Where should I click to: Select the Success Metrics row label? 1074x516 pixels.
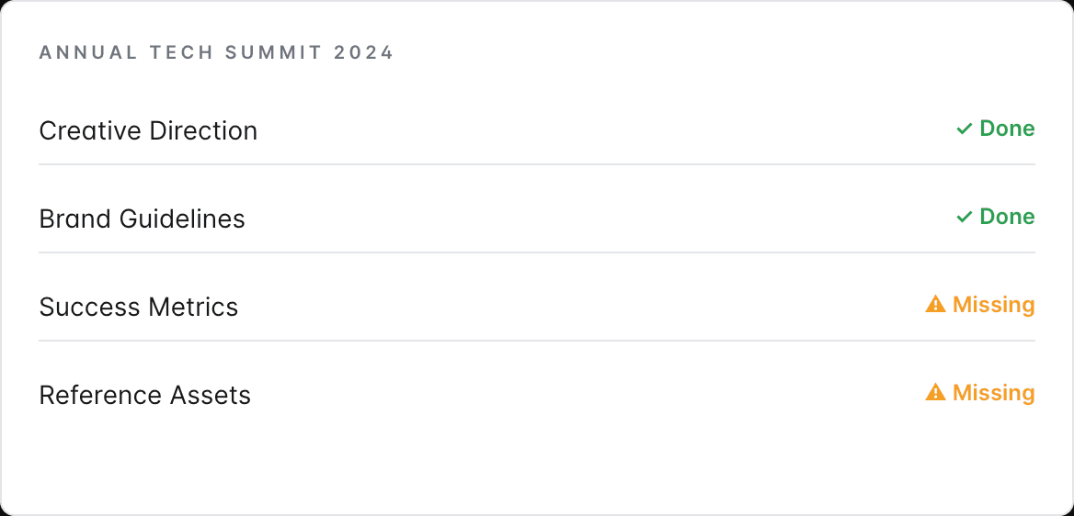(138, 307)
